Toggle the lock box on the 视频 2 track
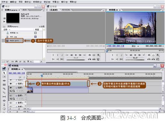 14,84
